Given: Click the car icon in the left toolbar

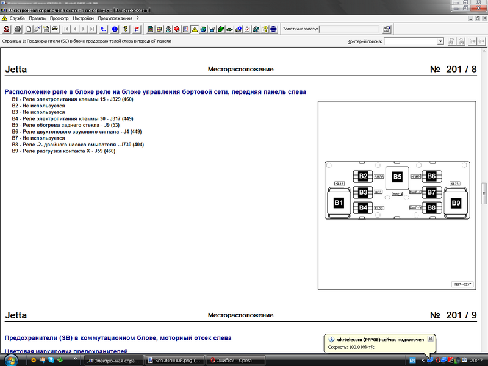Looking at the screenshot, I should [55, 29].
